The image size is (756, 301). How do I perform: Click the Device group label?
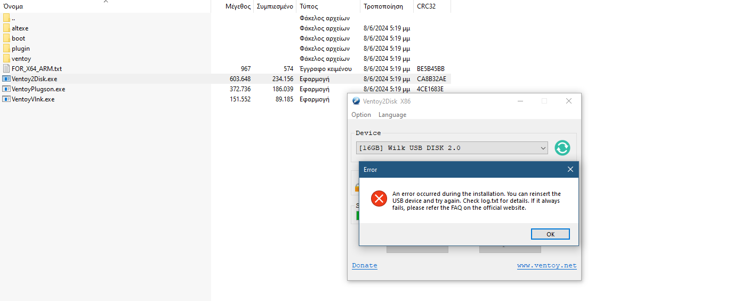(368, 133)
